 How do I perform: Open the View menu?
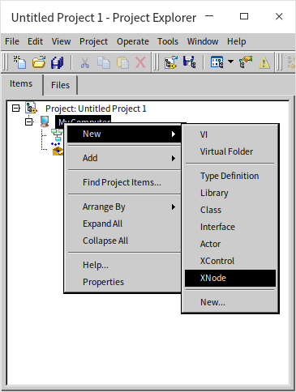click(62, 41)
